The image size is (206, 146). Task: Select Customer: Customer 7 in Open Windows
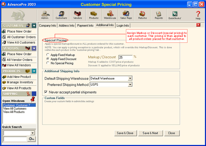click(19, 105)
